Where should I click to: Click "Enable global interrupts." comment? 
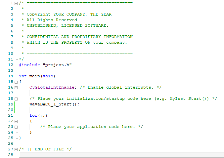[x=120, y=87]
